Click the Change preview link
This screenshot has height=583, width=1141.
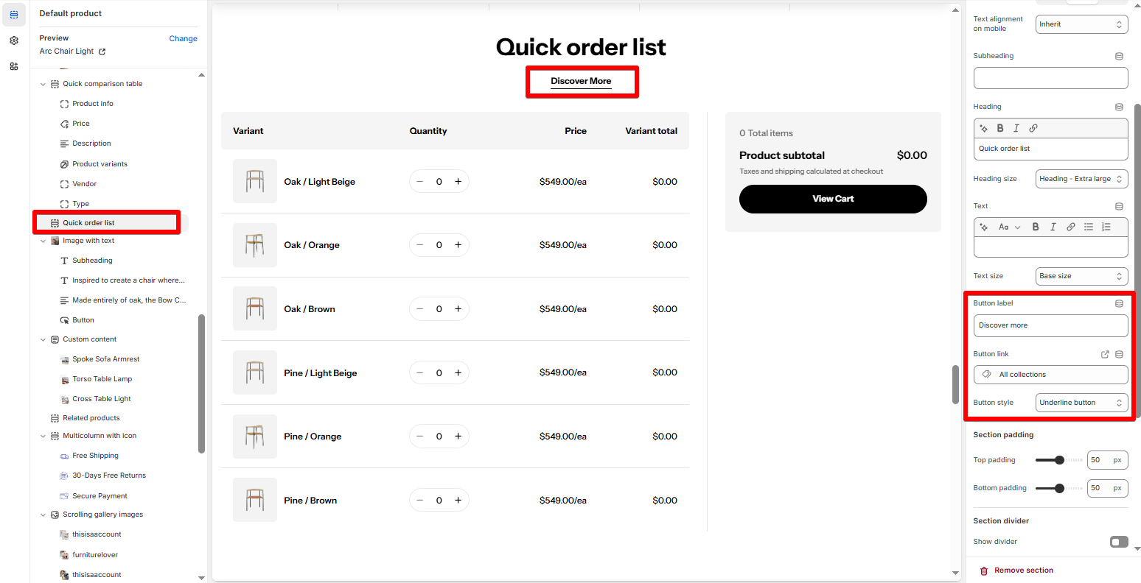[x=183, y=38]
